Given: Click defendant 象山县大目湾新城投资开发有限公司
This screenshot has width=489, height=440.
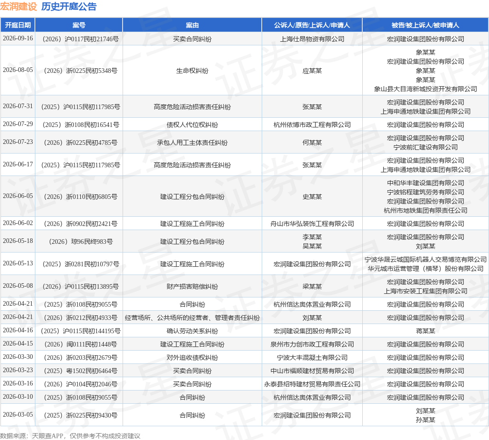Looking at the screenshot, I should click(425, 89).
